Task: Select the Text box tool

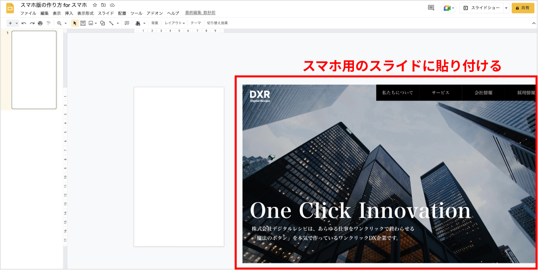Action: (83, 23)
